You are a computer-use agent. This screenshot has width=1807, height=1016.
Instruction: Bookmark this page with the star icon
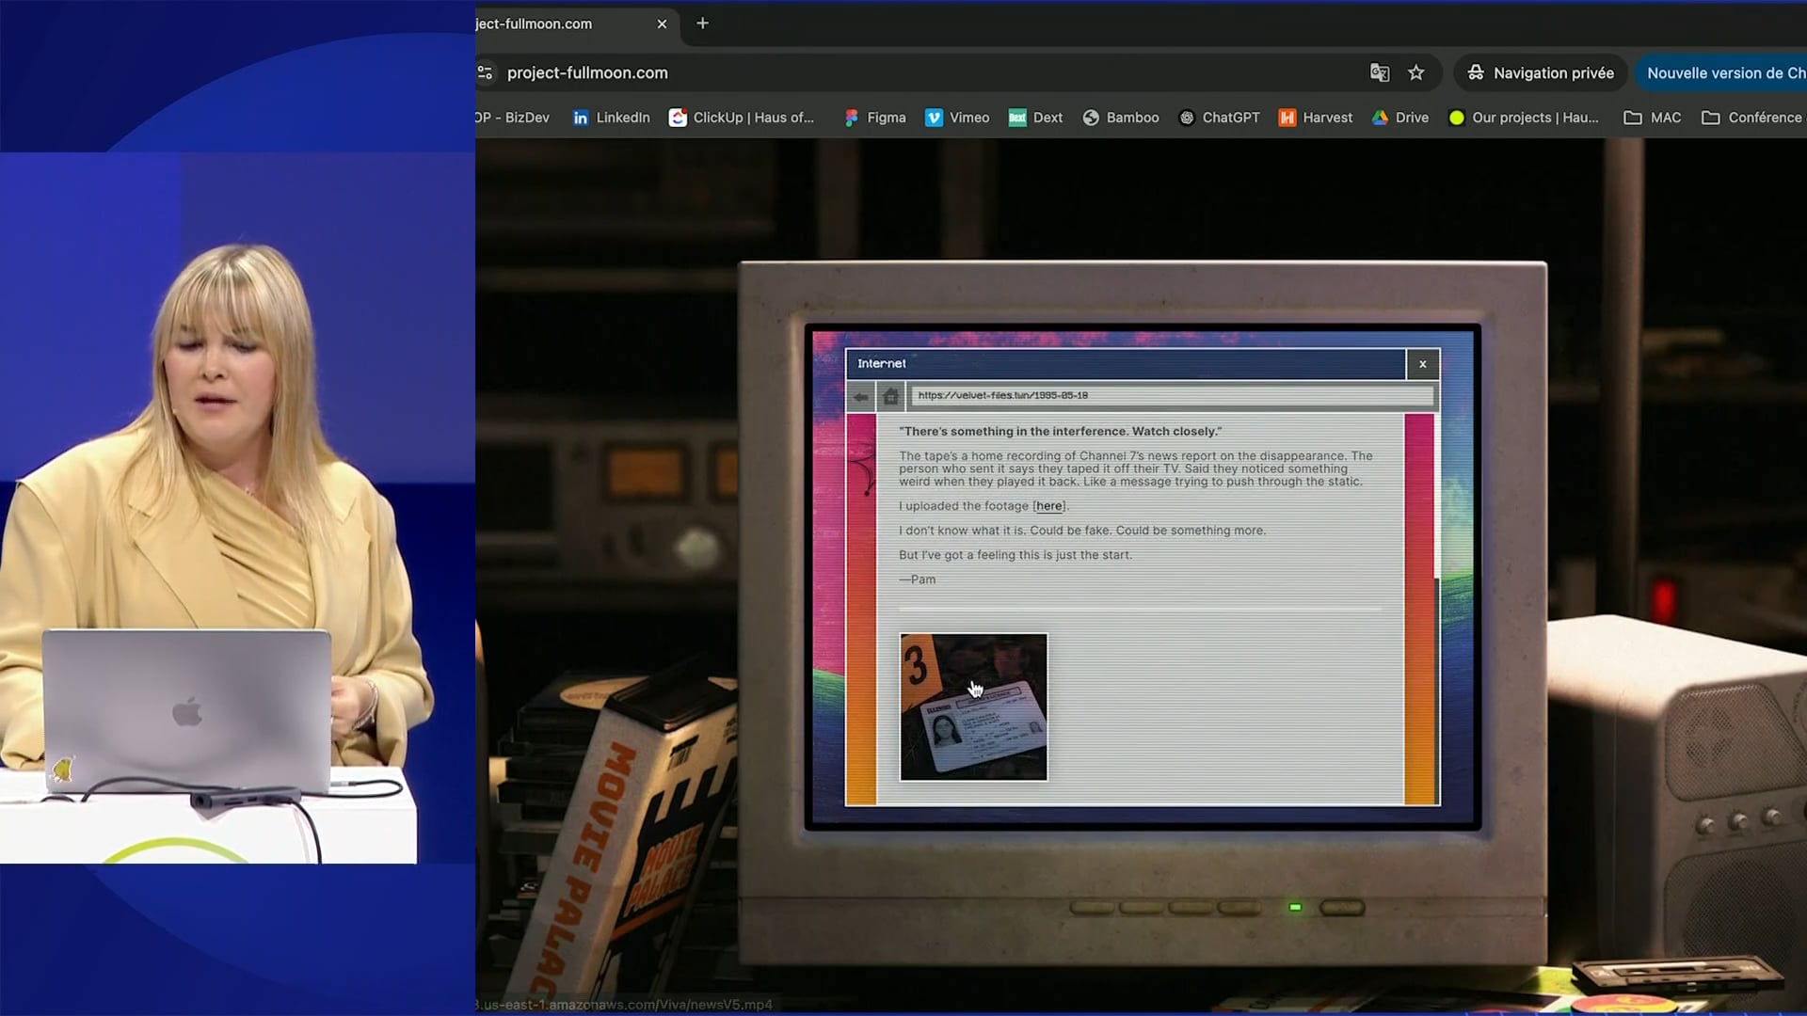pyautogui.click(x=1415, y=72)
